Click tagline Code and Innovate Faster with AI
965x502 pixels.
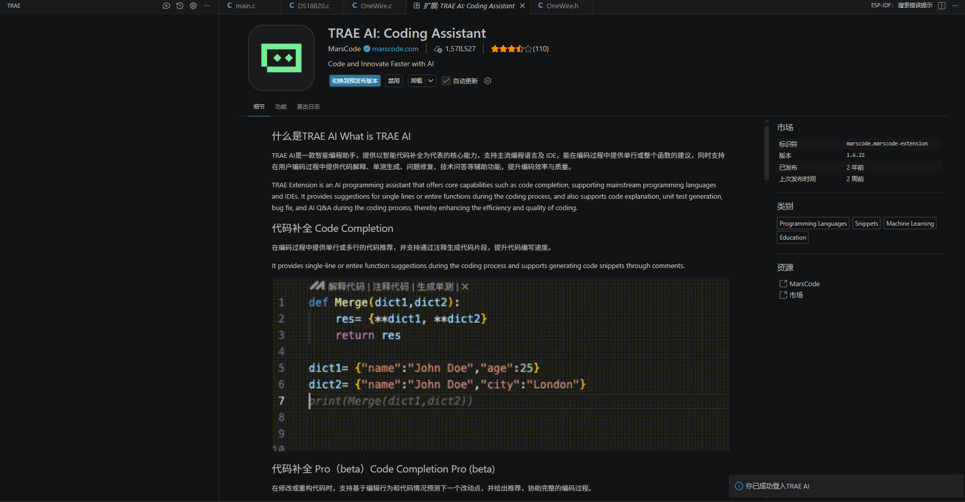381,64
